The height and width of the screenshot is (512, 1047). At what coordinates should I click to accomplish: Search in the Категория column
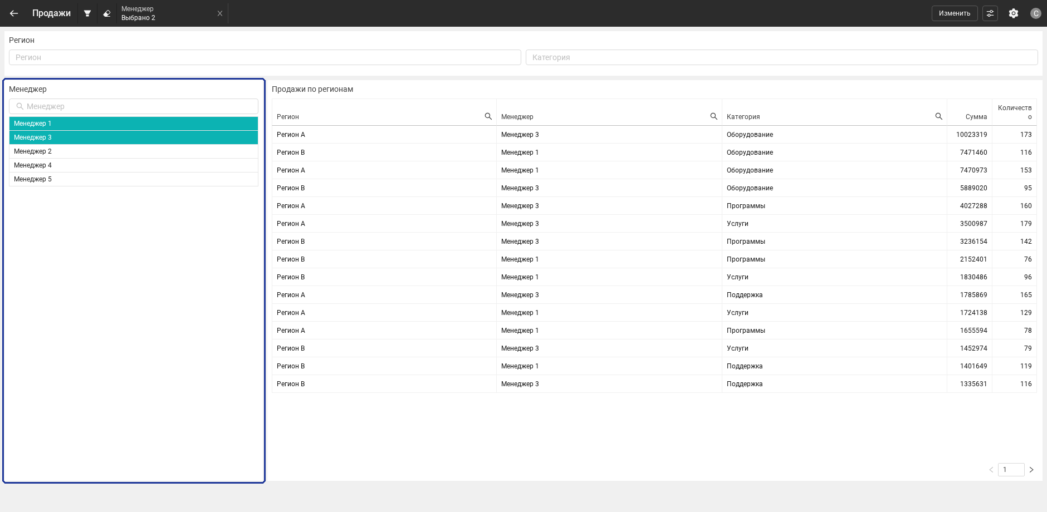(939, 116)
